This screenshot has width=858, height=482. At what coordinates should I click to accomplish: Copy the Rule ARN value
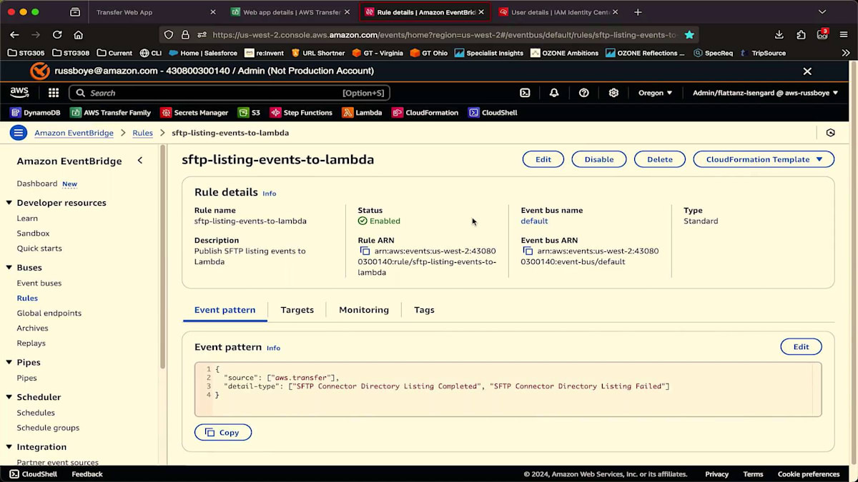tap(365, 251)
